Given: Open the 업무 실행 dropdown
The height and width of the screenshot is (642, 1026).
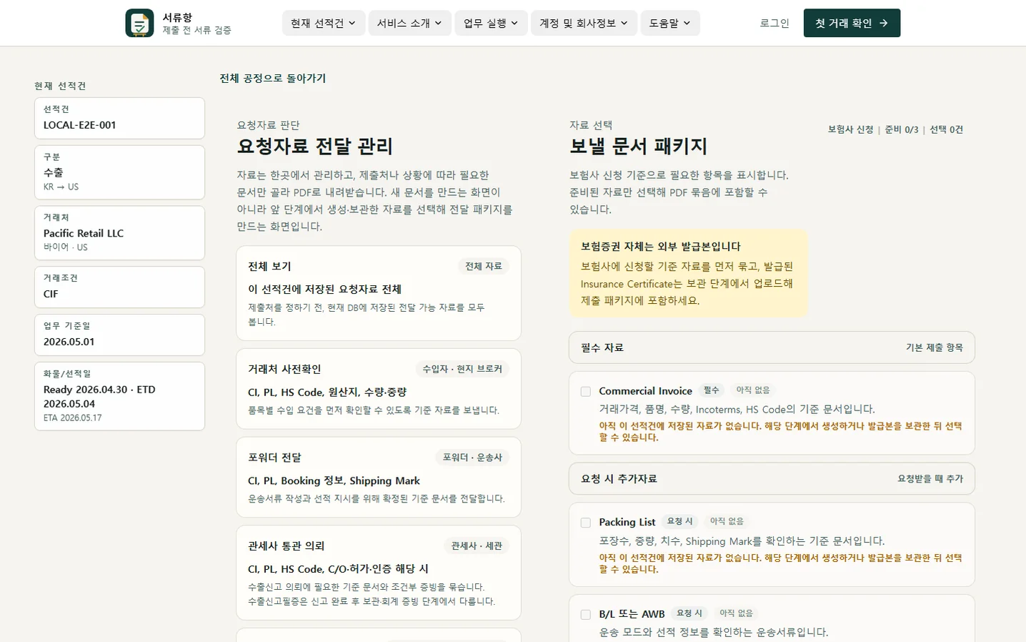Looking at the screenshot, I should pyautogui.click(x=491, y=23).
